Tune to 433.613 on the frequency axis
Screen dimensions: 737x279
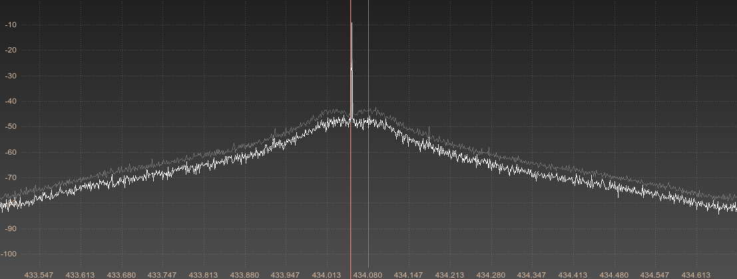click(x=80, y=274)
